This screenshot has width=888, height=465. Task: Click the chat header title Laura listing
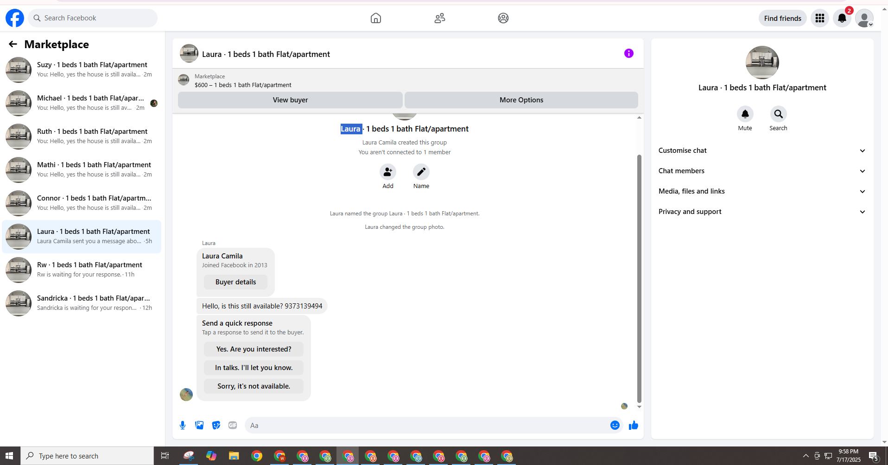coord(266,54)
